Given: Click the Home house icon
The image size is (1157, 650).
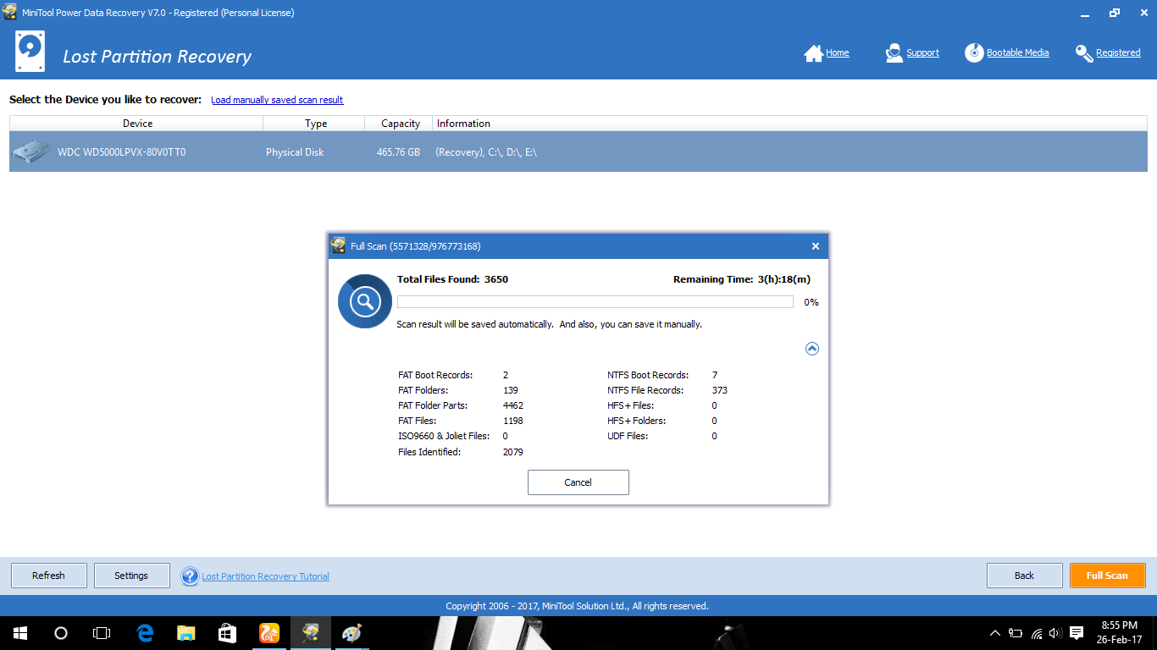Looking at the screenshot, I should [813, 53].
